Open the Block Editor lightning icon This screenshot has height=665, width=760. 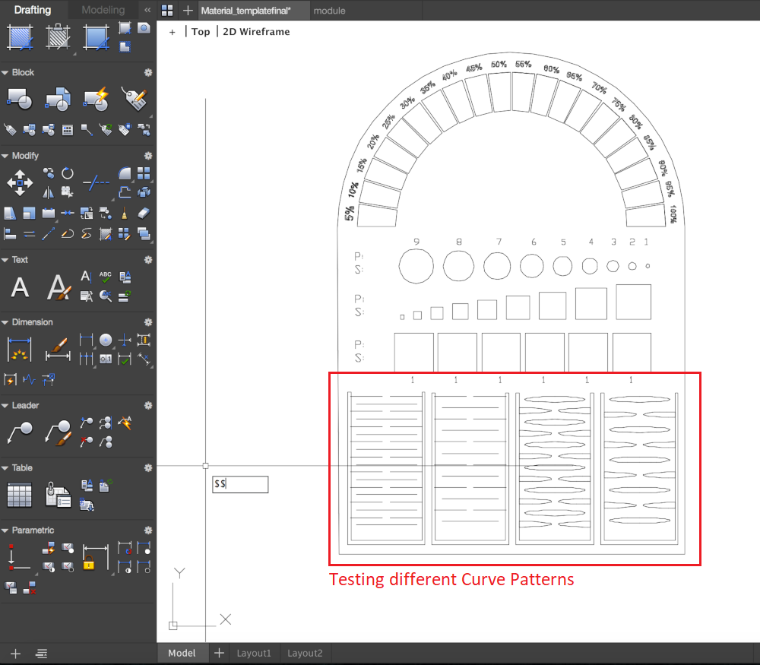tap(96, 98)
